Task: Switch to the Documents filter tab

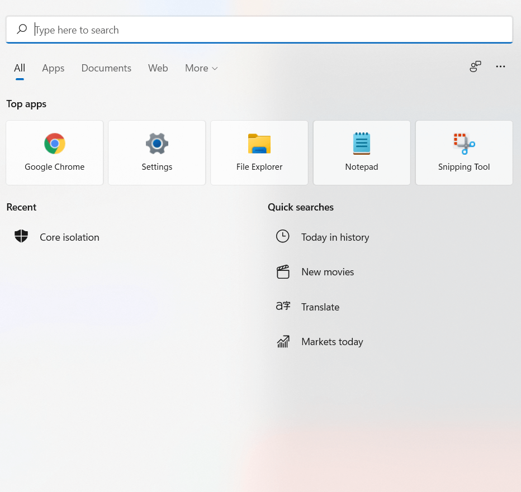Action: [x=106, y=68]
